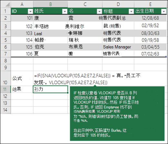Click the 奥利维尔 first name cell
The width and height of the screenshot is (168, 144).
(85, 26)
